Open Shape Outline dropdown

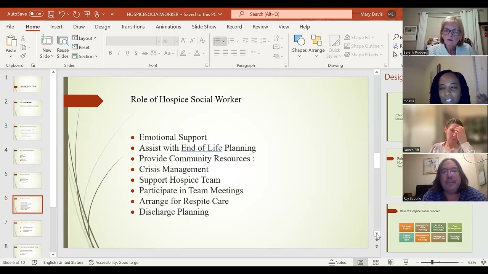364,46
